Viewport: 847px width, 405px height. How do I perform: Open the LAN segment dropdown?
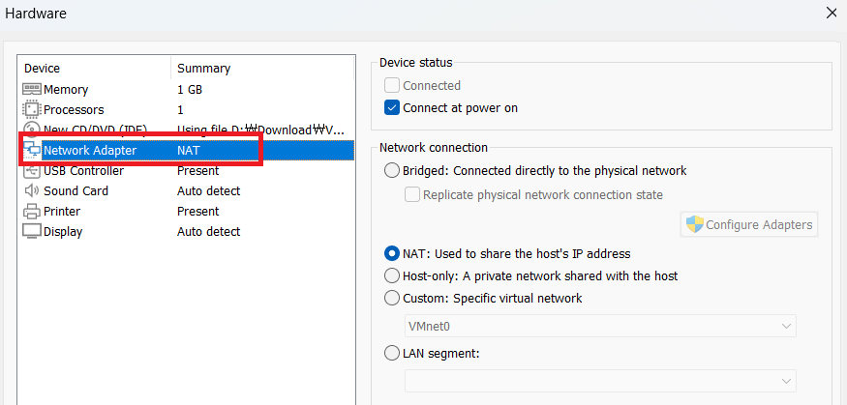(x=600, y=381)
